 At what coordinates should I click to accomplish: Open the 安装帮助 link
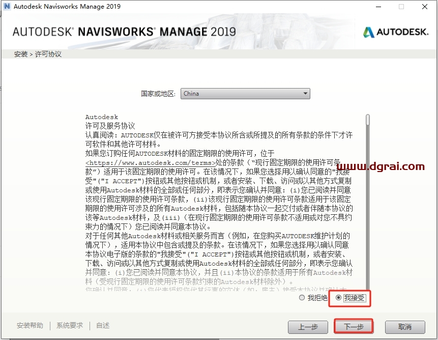click(x=30, y=325)
